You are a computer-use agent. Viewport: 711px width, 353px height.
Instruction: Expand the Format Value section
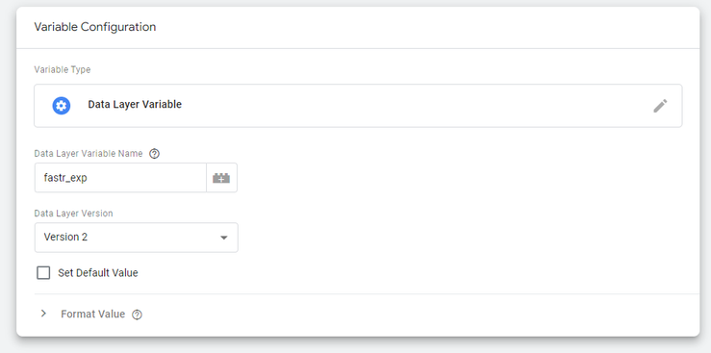click(91, 314)
